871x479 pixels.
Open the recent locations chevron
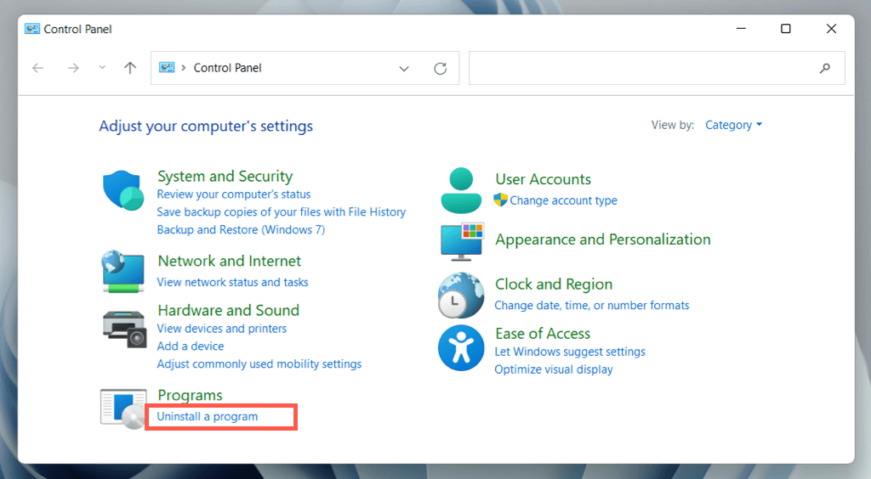(x=102, y=68)
